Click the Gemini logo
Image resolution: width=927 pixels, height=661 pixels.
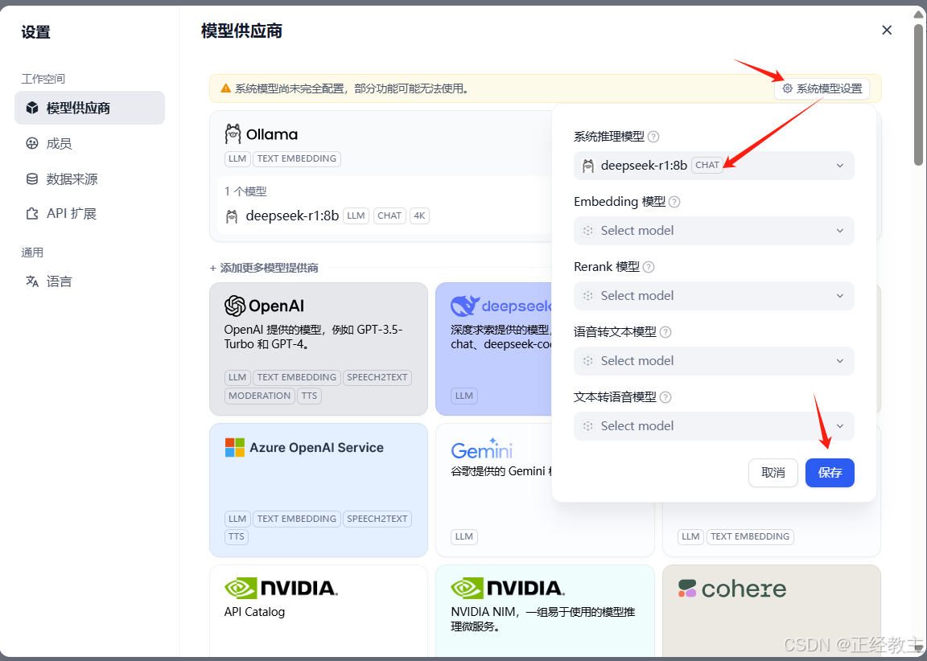point(481,449)
